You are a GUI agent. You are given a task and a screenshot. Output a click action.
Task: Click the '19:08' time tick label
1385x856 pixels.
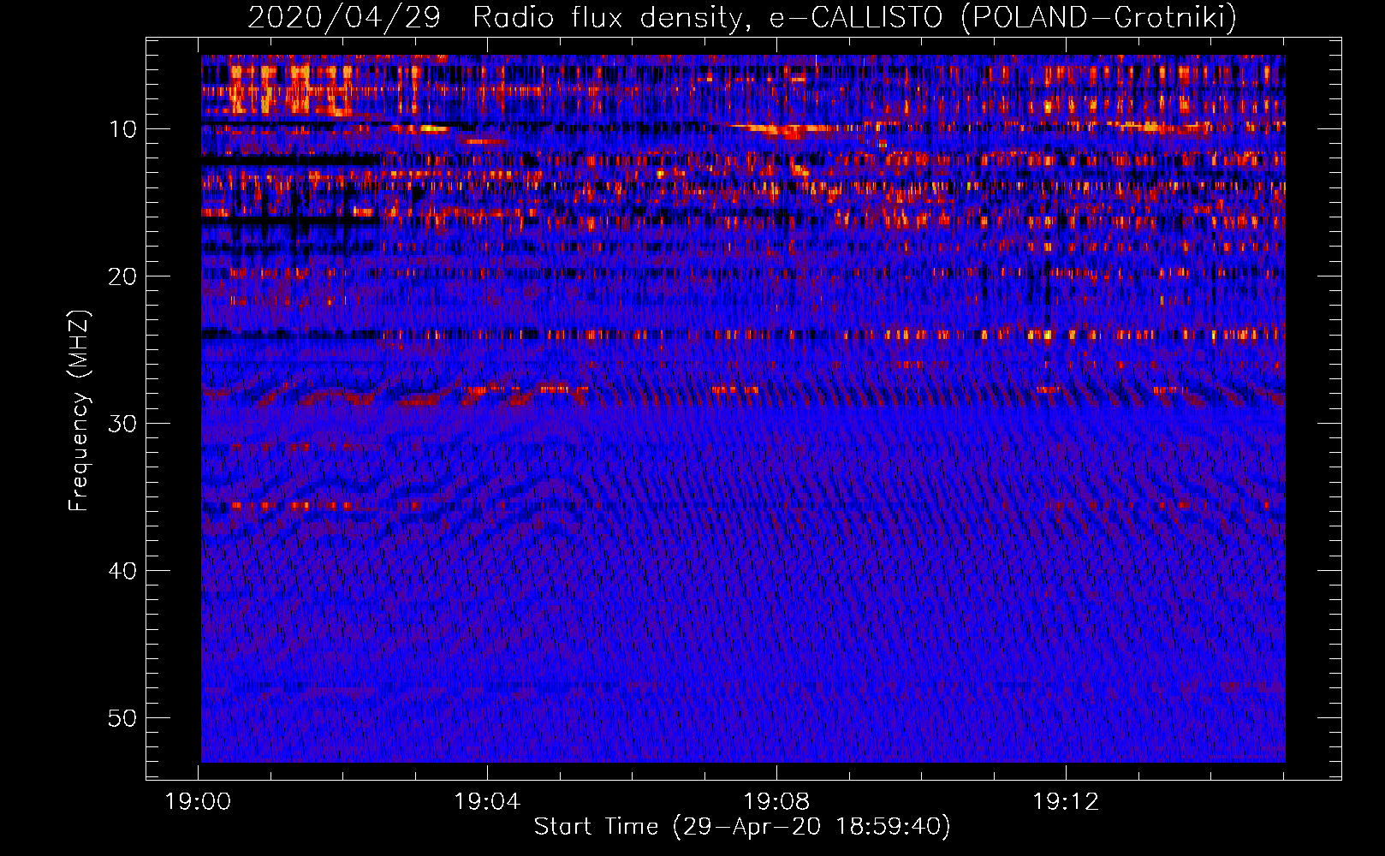[776, 802]
